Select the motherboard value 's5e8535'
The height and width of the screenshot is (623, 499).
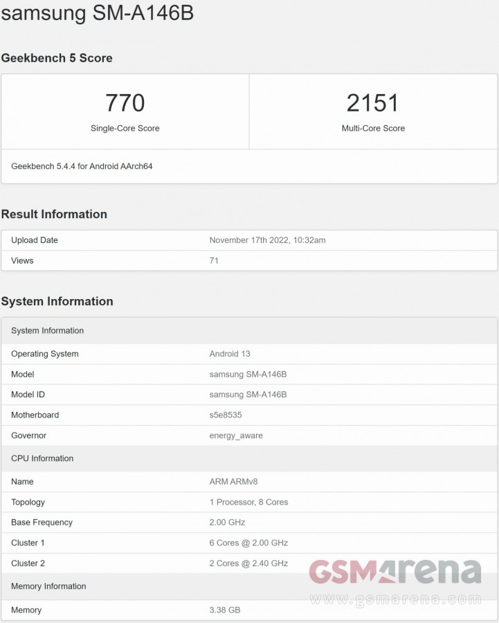coord(226,415)
